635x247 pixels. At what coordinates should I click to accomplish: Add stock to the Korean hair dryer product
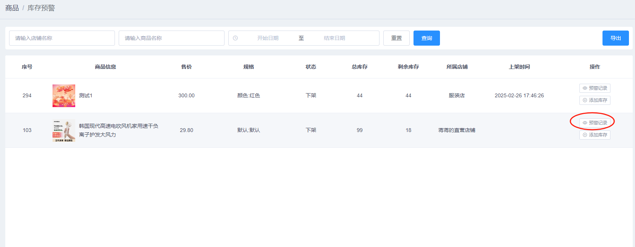point(595,135)
